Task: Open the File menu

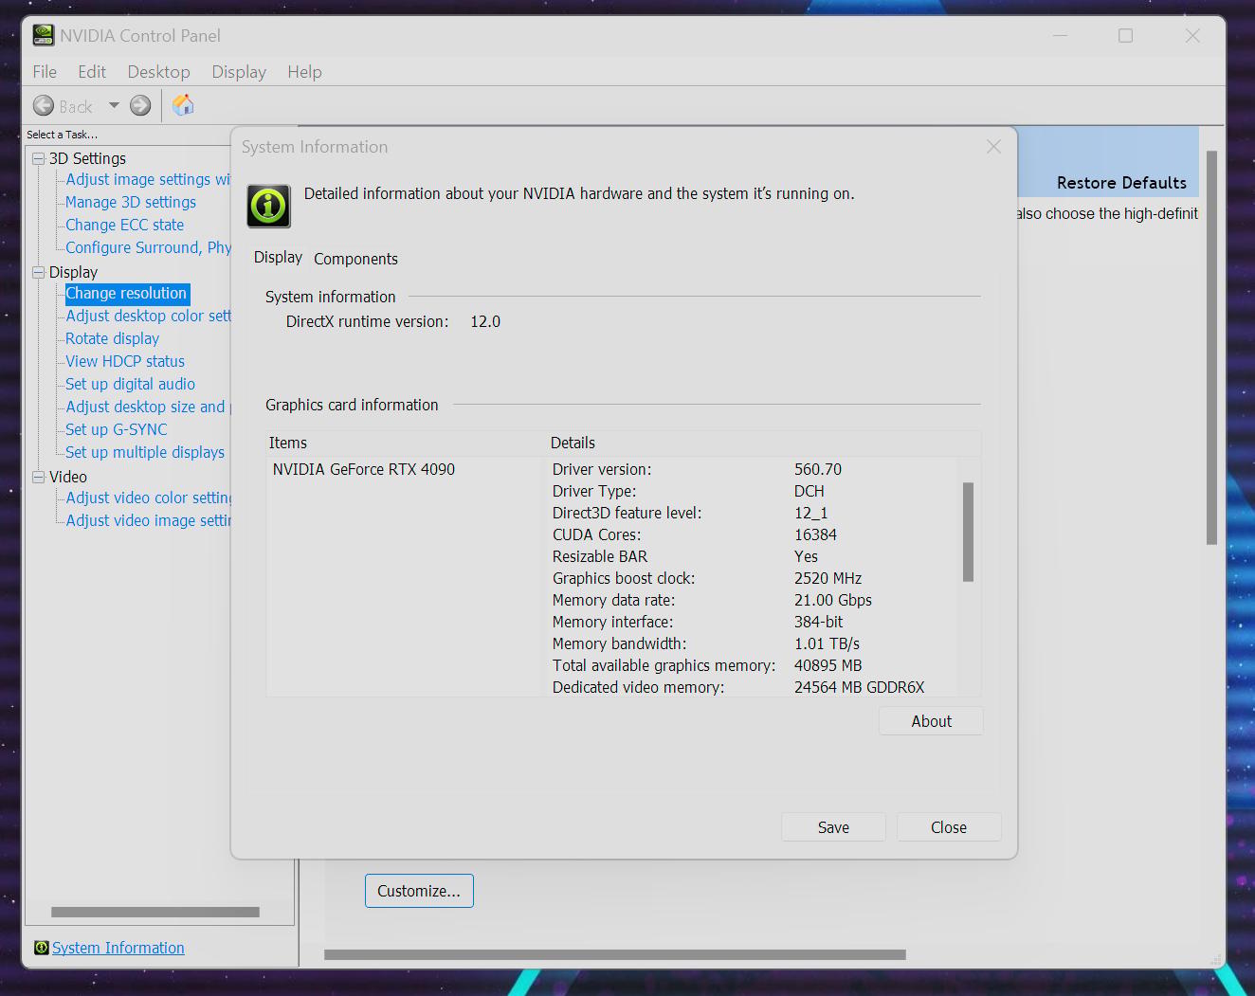Action: [45, 72]
